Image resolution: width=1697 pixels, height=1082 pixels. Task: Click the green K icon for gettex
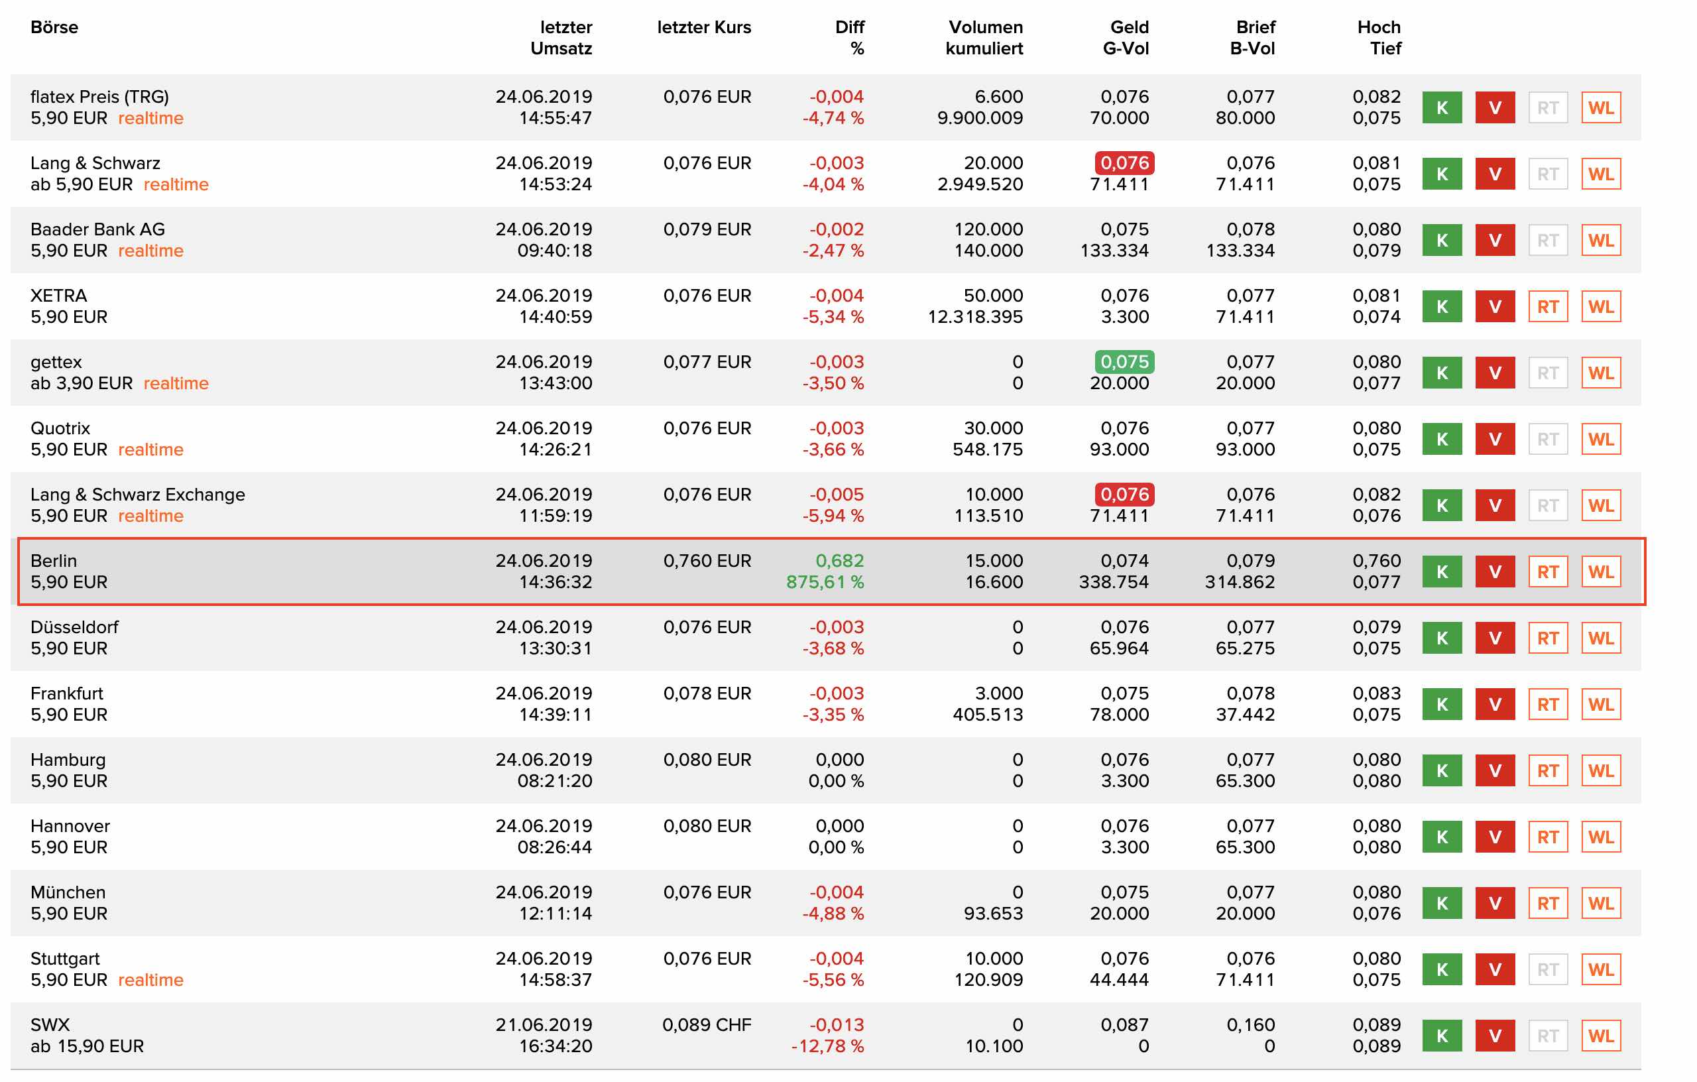pyautogui.click(x=1442, y=372)
